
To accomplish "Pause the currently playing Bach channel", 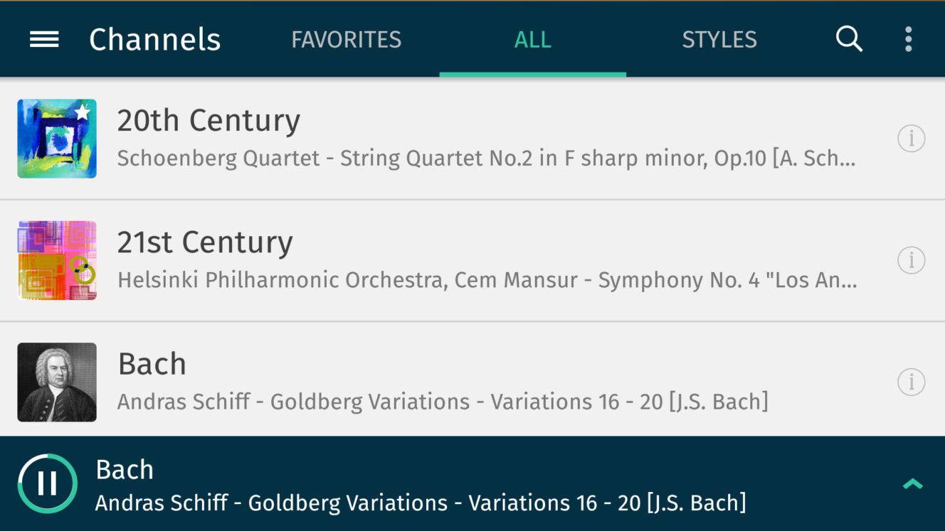I will point(48,483).
